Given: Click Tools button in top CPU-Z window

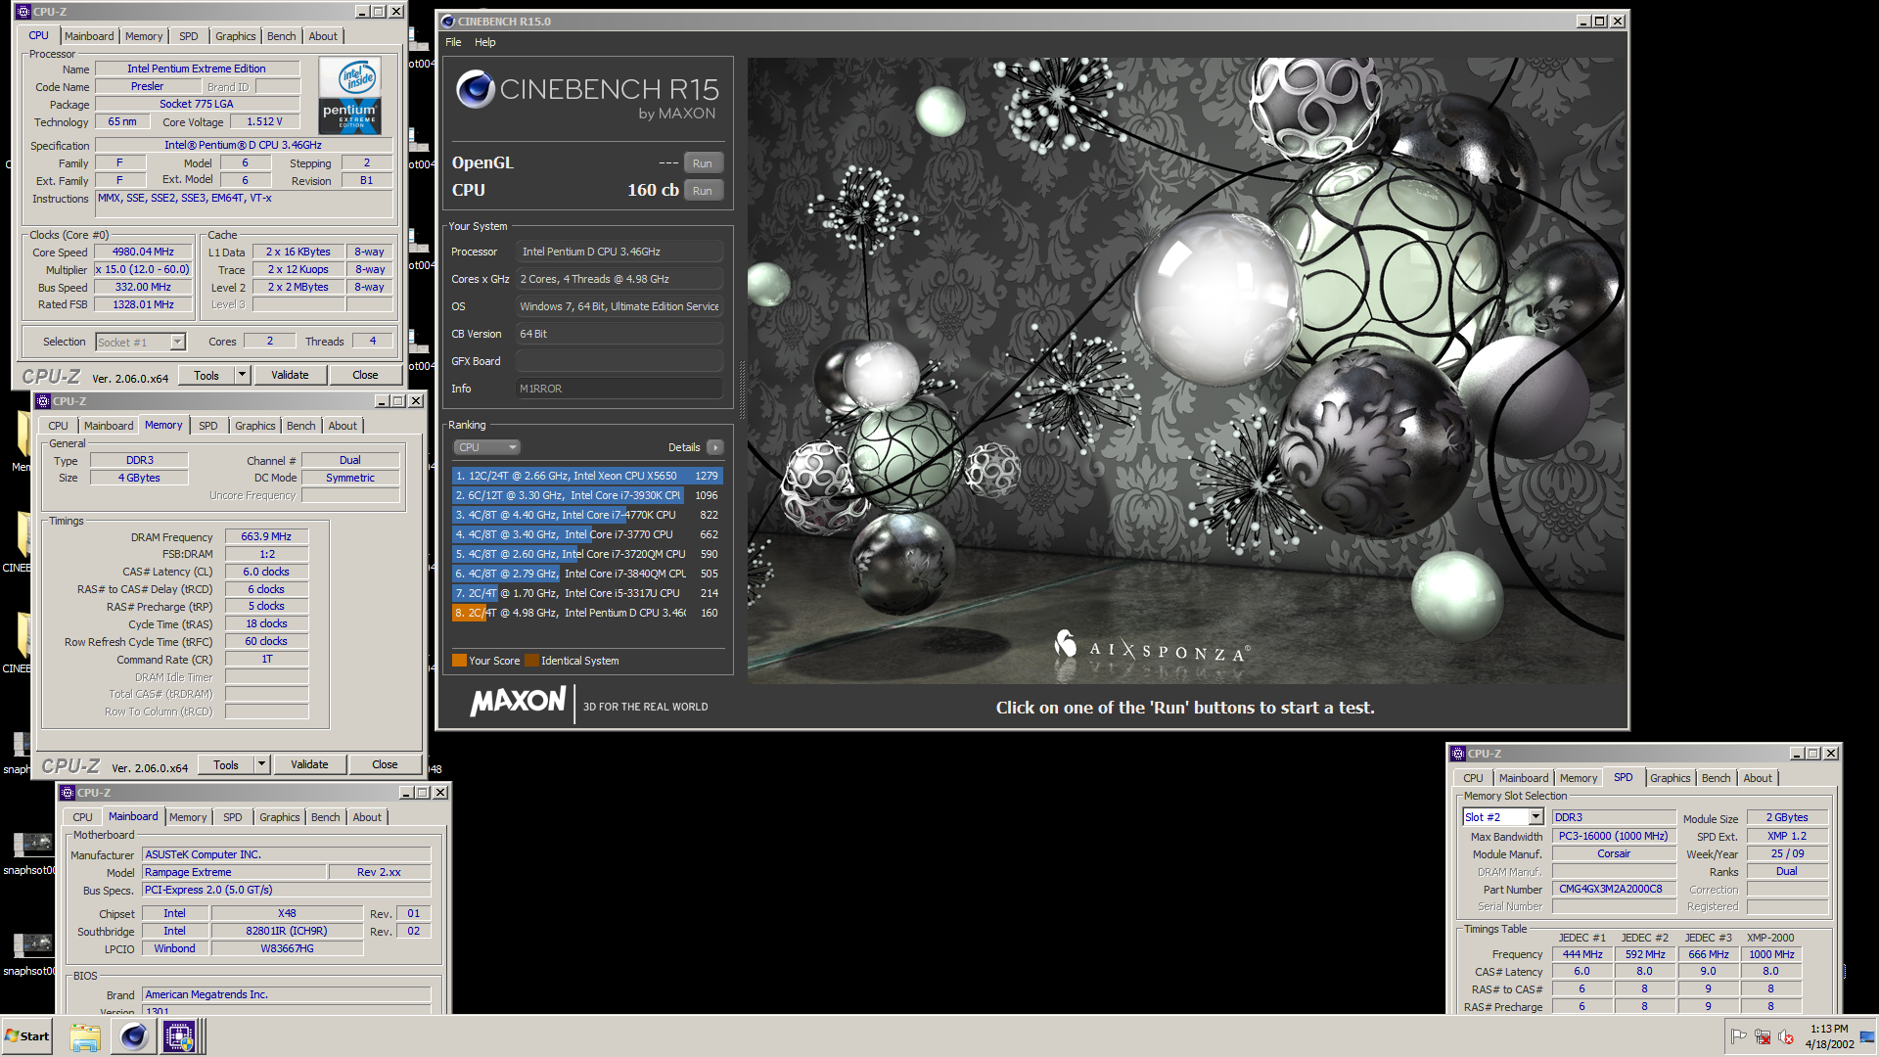Looking at the screenshot, I should point(206,375).
